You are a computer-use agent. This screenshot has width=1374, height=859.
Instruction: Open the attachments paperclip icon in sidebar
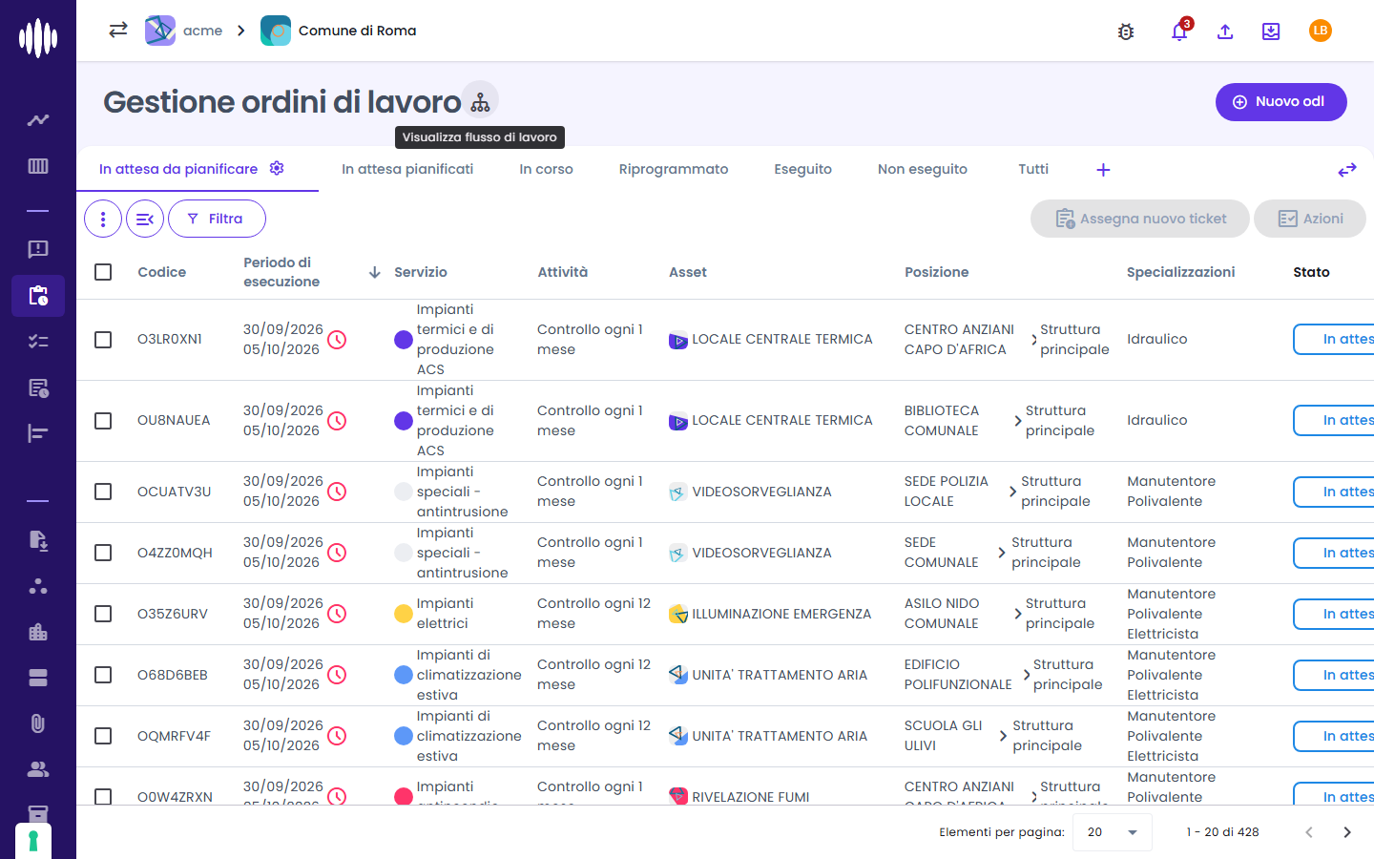coord(38,723)
